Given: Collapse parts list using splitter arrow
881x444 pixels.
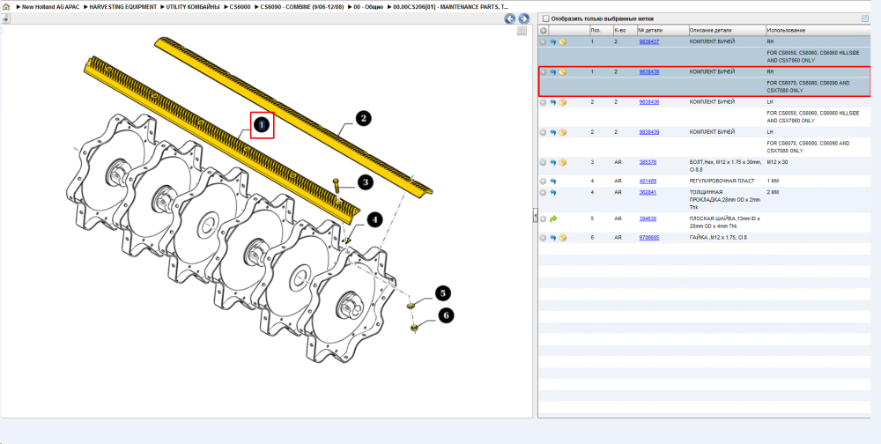Looking at the screenshot, I should [536, 217].
